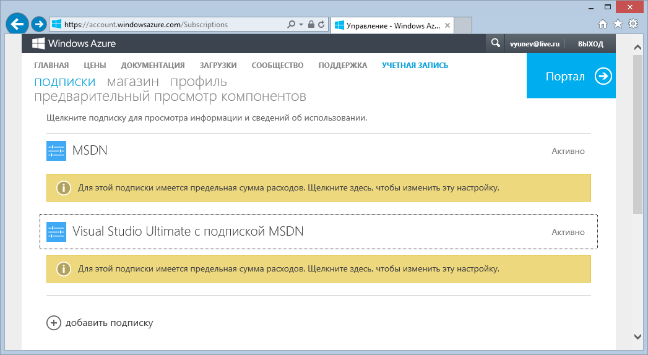
Task: Click the vyunev@live.ru account link
Action: pos(534,44)
